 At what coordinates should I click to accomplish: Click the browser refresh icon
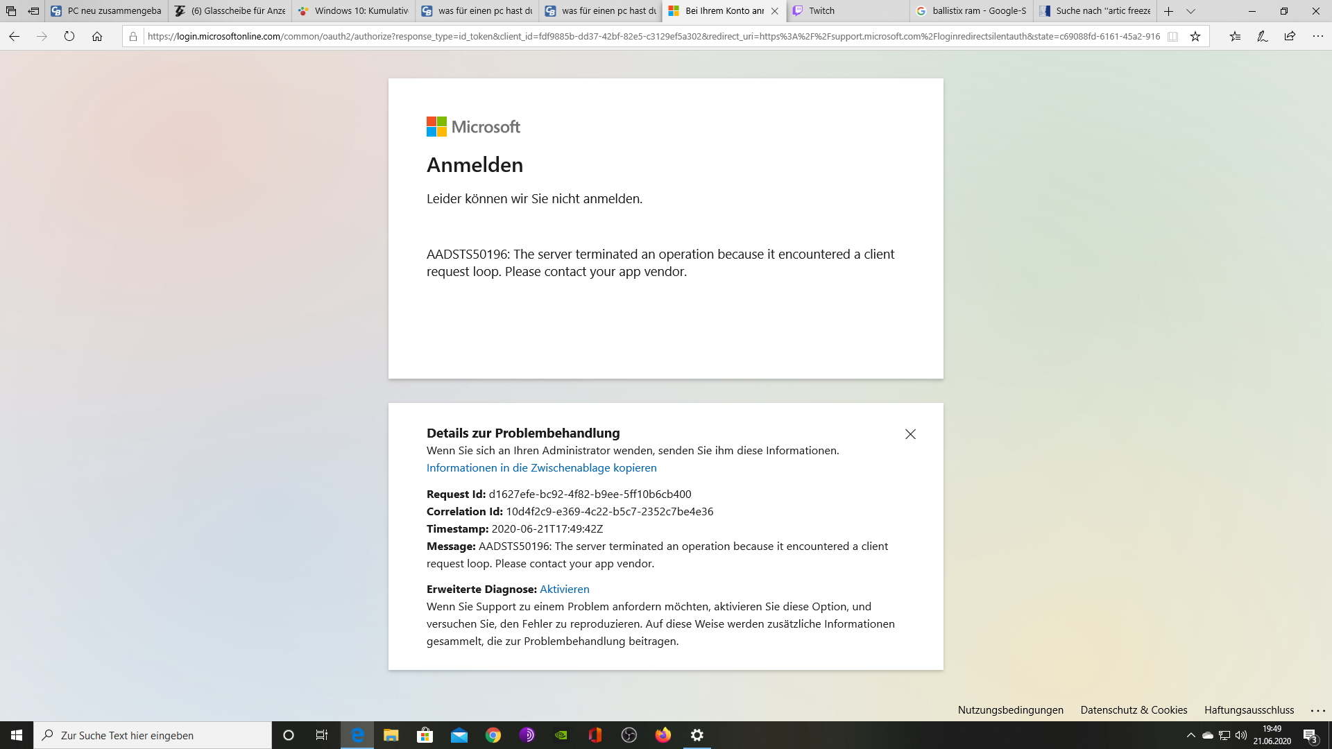click(69, 37)
